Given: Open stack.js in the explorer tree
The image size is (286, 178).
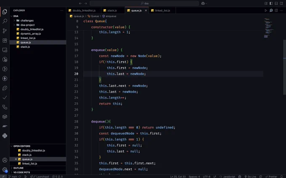Looking at the screenshot, I should pos(25,47).
